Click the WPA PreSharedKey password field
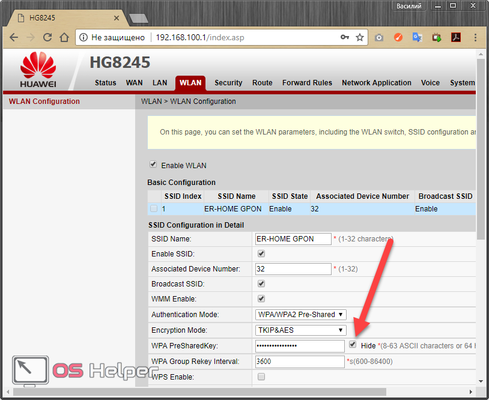The width and height of the screenshot is (489, 400). (x=300, y=346)
